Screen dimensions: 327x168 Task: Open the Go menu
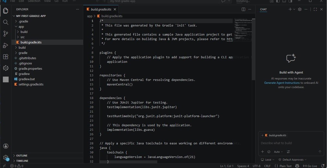[56, 1]
